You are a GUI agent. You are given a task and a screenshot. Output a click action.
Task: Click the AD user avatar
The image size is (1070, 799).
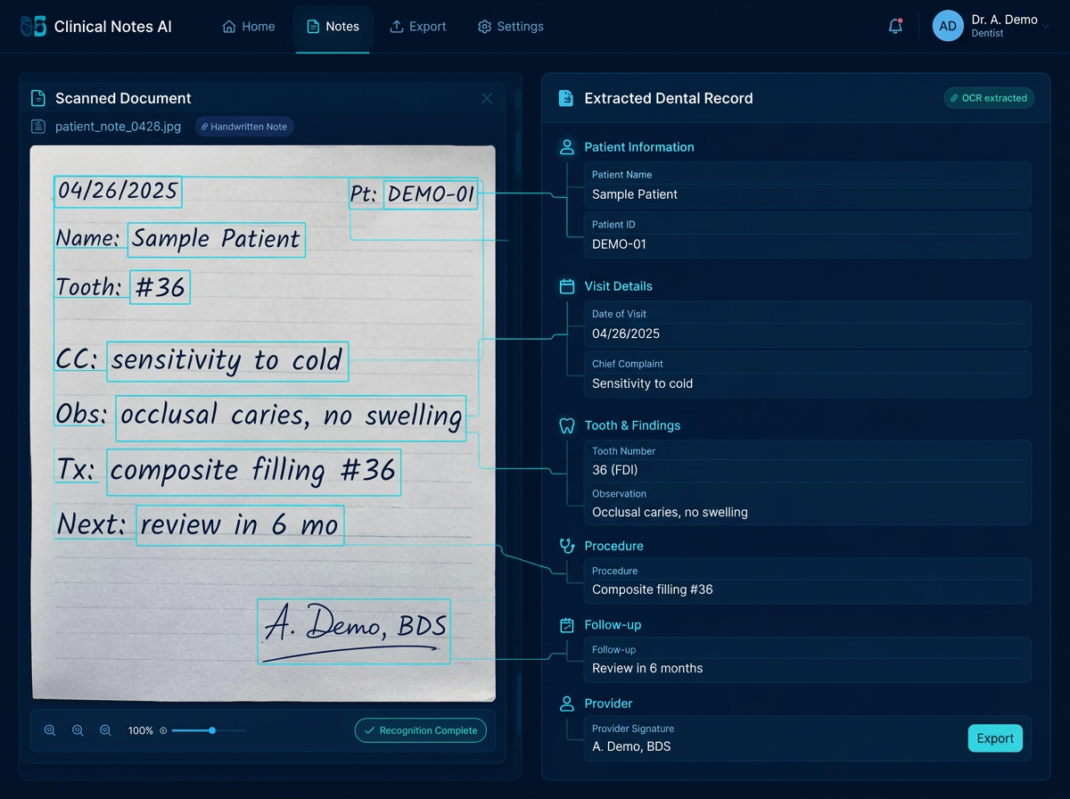[948, 26]
